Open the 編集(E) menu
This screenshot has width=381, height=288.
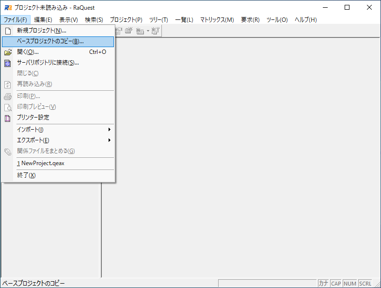(x=43, y=20)
